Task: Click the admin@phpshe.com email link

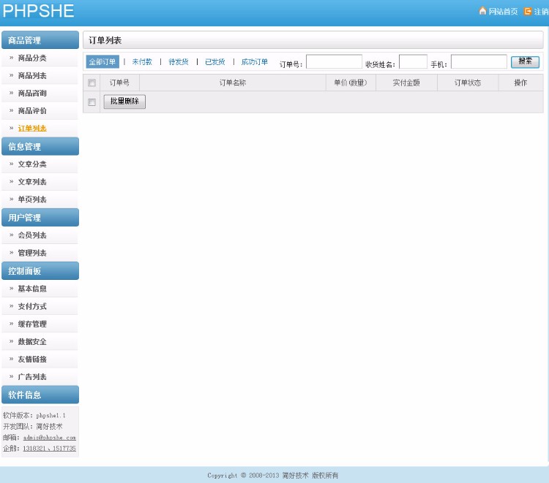Action: [x=49, y=438]
